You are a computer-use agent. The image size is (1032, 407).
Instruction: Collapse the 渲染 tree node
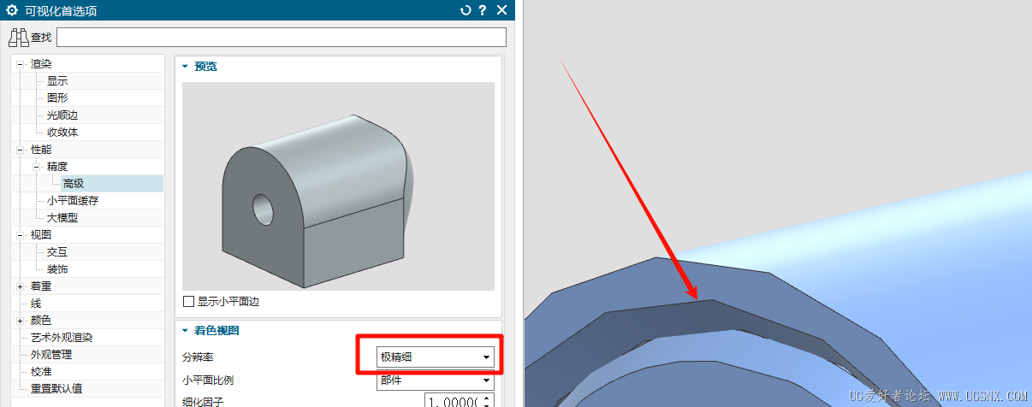(x=21, y=64)
